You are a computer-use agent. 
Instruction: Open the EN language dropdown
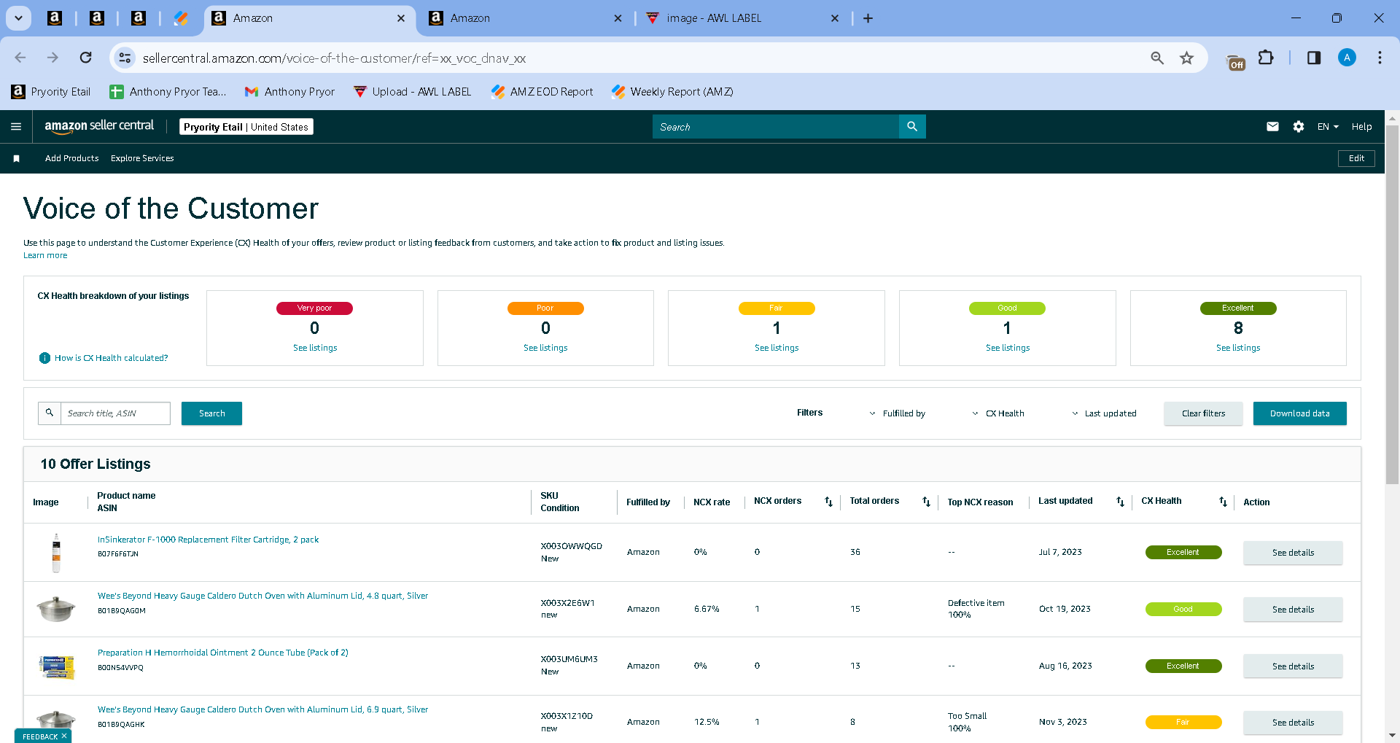tap(1328, 127)
